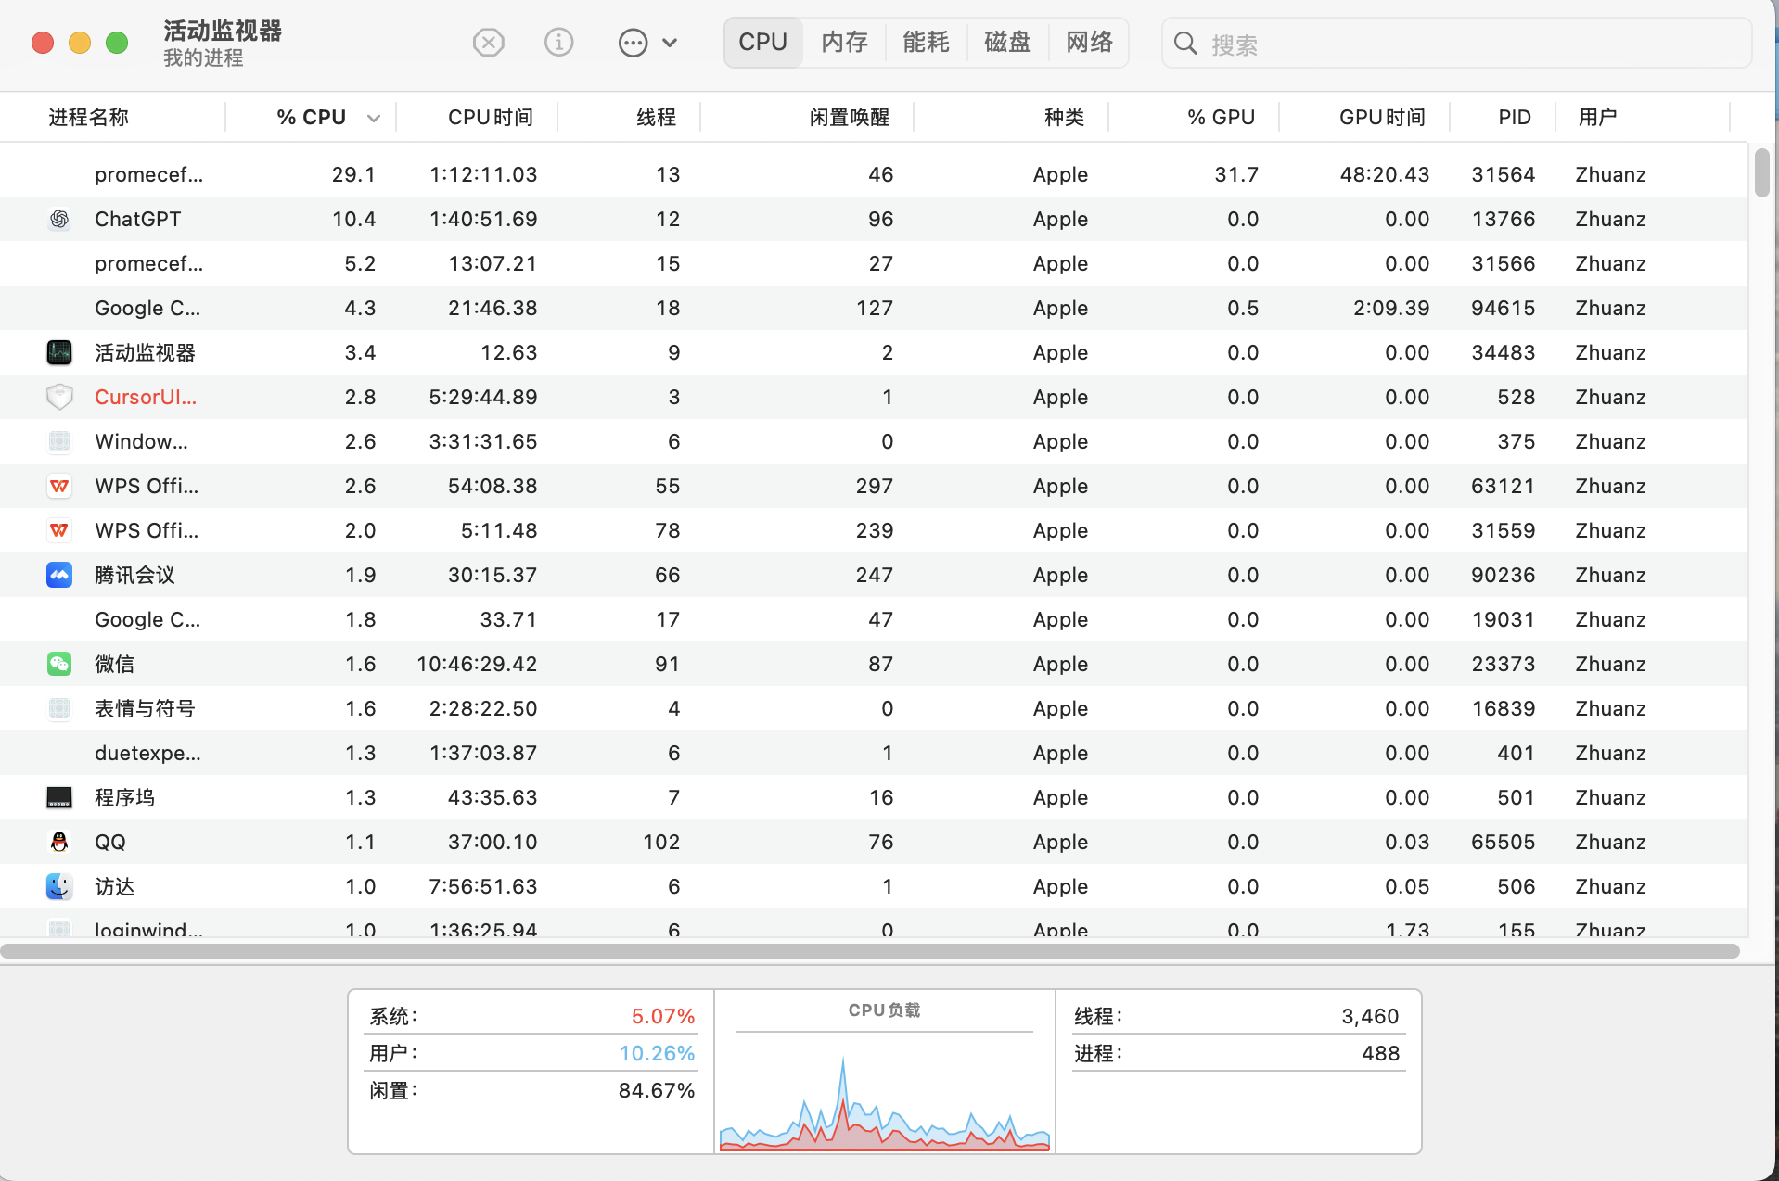Click the GPU time value 48:20.43
This screenshot has width=1779, height=1181.
(1384, 174)
